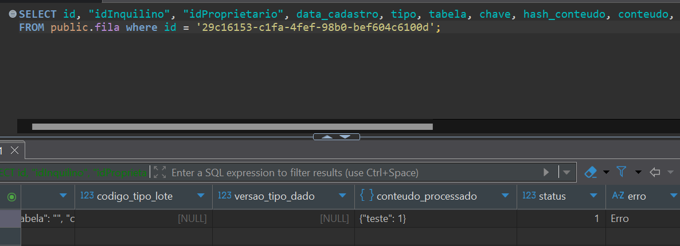Click the green record-mode circle icon
680x246 pixels.
11,197
